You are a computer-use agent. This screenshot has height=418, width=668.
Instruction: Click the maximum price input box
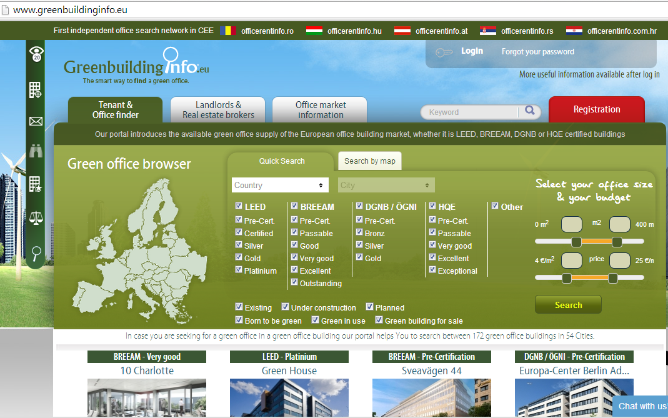[x=619, y=261]
